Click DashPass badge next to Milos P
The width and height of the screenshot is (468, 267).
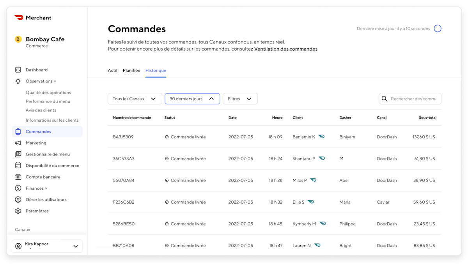(x=313, y=180)
